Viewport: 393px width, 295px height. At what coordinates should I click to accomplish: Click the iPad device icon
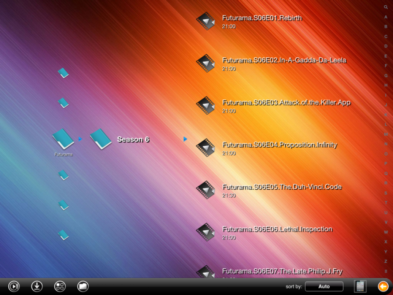360,286
